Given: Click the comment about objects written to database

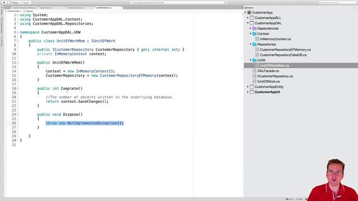Looking at the screenshot, I should [110, 97].
